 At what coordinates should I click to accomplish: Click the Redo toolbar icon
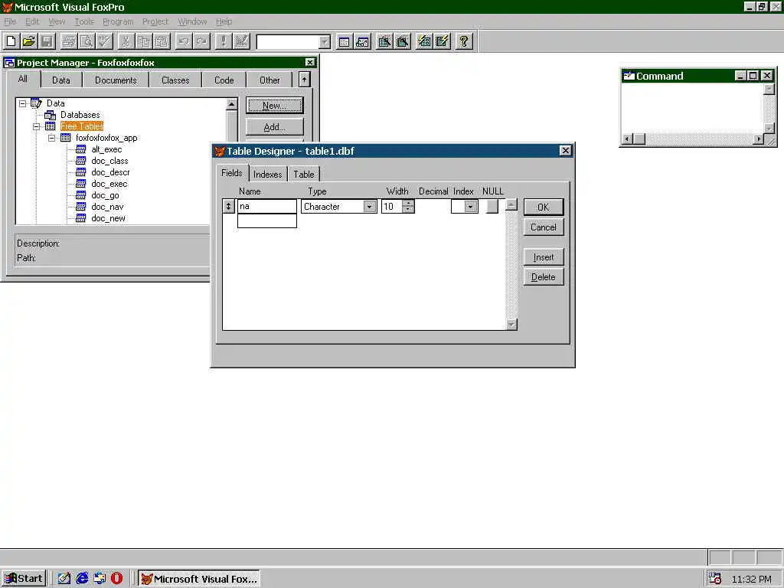click(201, 41)
